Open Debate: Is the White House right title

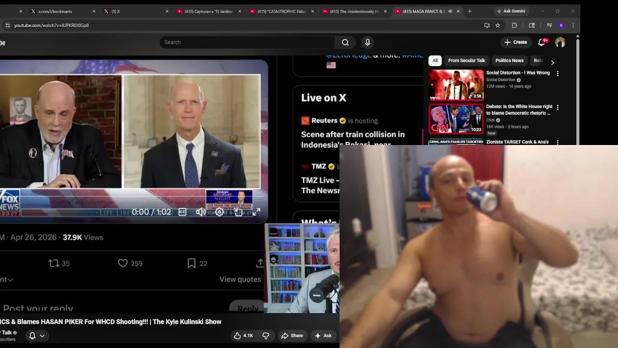(x=519, y=110)
